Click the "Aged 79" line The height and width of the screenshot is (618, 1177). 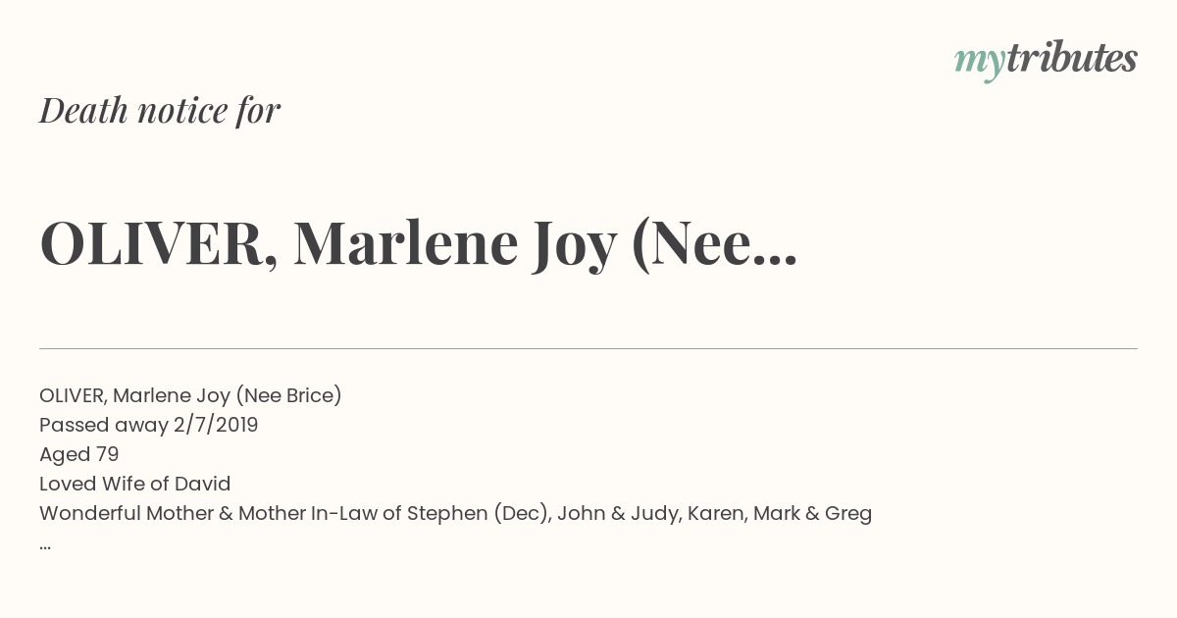pos(79,454)
